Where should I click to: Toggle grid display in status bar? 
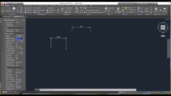(x=125, y=92)
